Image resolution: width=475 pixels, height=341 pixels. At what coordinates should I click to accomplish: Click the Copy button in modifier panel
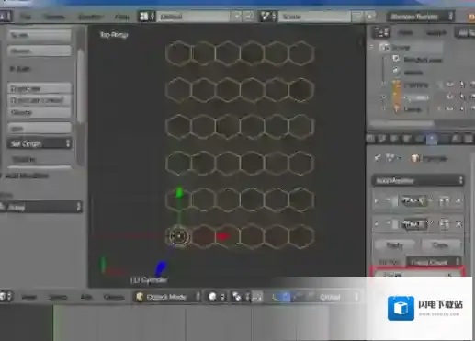click(x=440, y=245)
